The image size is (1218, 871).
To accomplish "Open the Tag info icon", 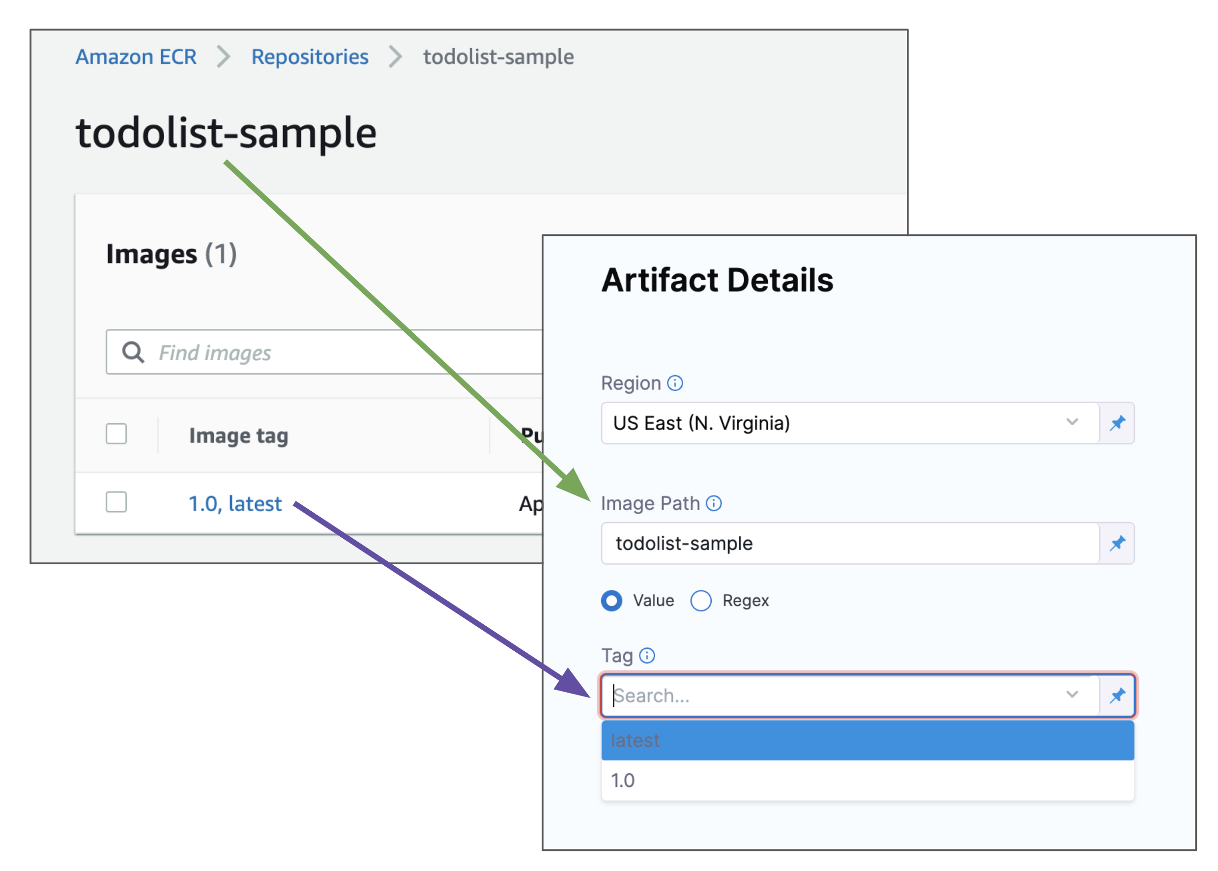I will point(647,655).
